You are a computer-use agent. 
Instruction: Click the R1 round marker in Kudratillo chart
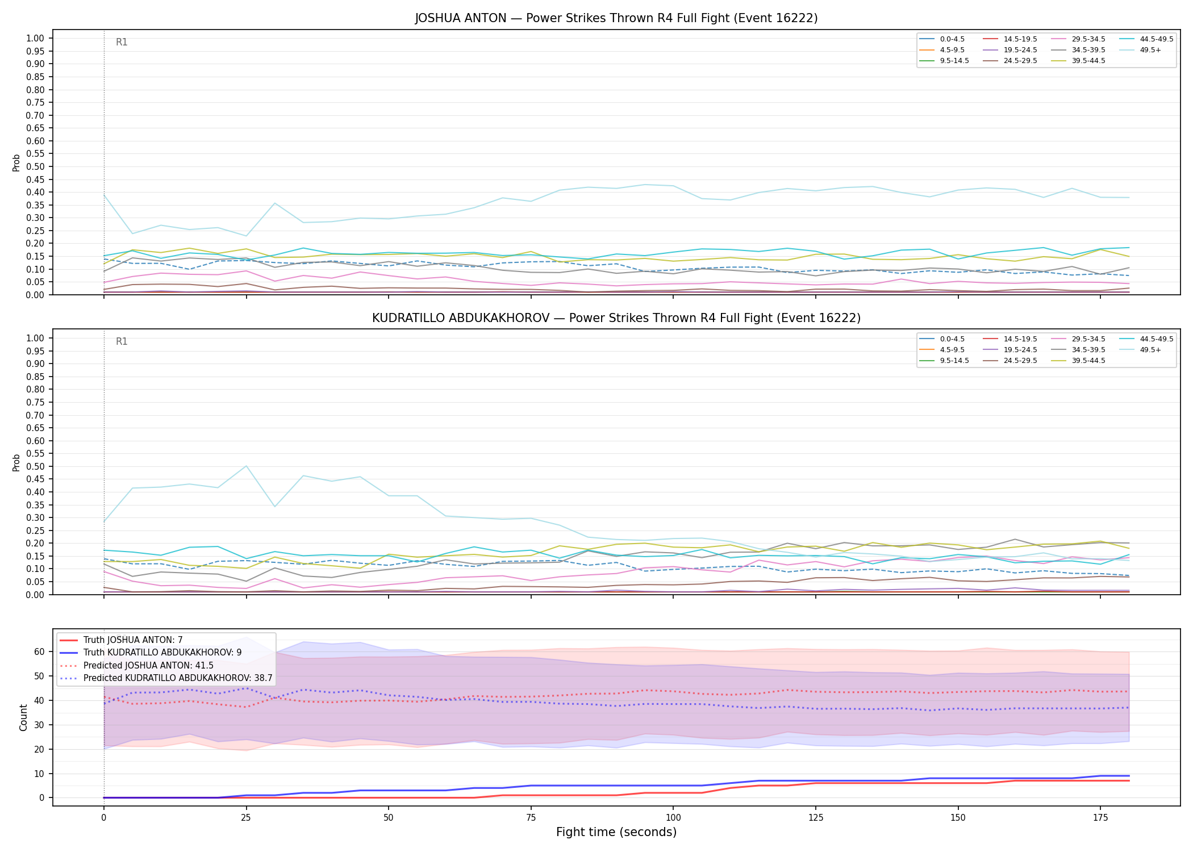(x=122, y=341)
